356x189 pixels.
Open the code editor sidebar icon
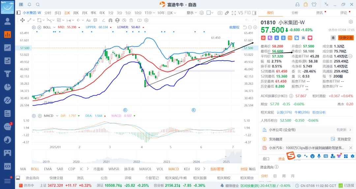point(8,166)
